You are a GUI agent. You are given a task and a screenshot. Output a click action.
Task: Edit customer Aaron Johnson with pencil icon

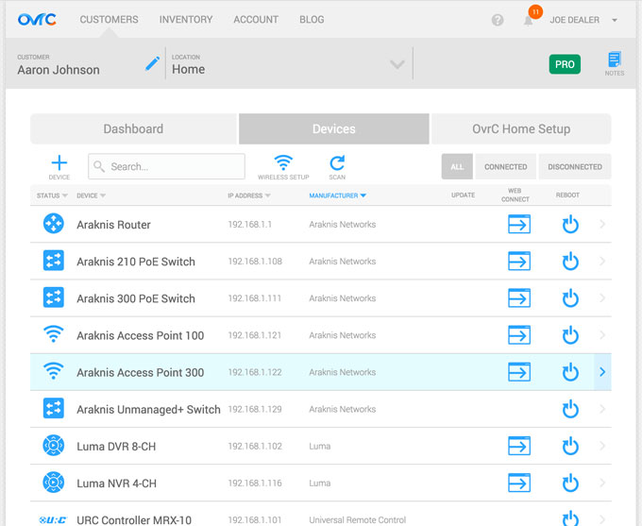coord(152,63)
